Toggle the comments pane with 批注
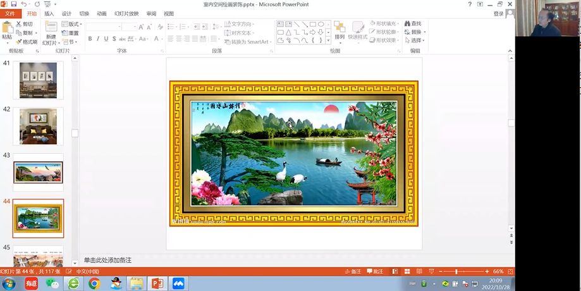Image resolution: width=581 pixels, height=291 pixels. pos(374,271)
